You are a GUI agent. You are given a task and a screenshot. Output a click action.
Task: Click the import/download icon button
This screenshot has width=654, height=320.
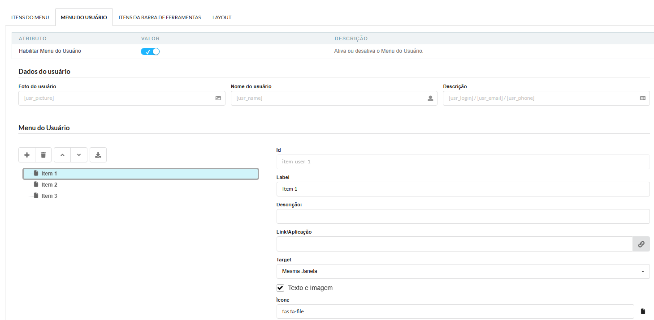(98, 155)
